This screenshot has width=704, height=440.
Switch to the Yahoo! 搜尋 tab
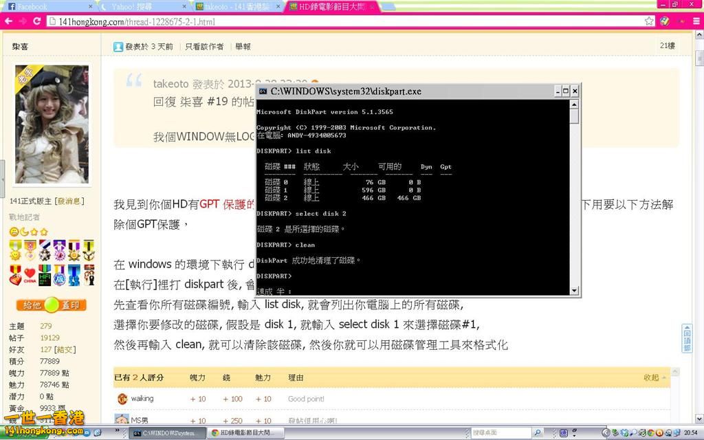(137, 6)
